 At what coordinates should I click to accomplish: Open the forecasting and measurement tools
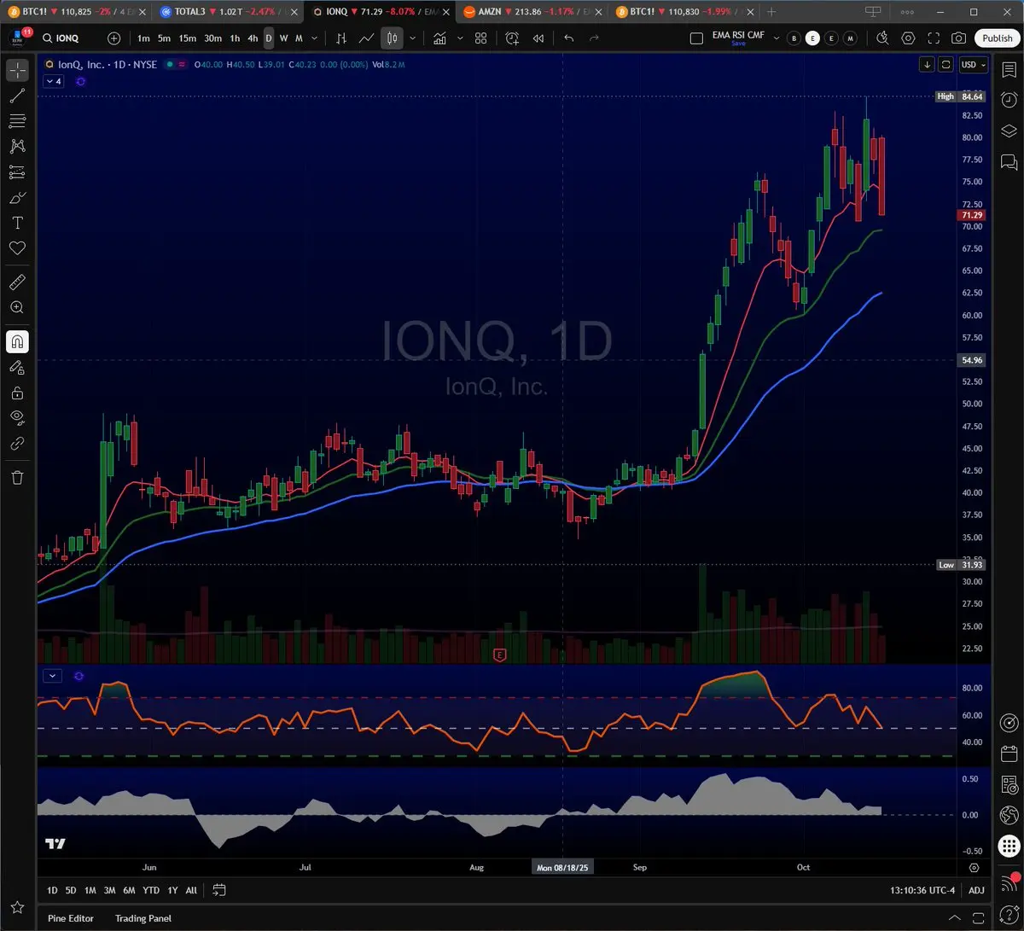click(17, 172)
